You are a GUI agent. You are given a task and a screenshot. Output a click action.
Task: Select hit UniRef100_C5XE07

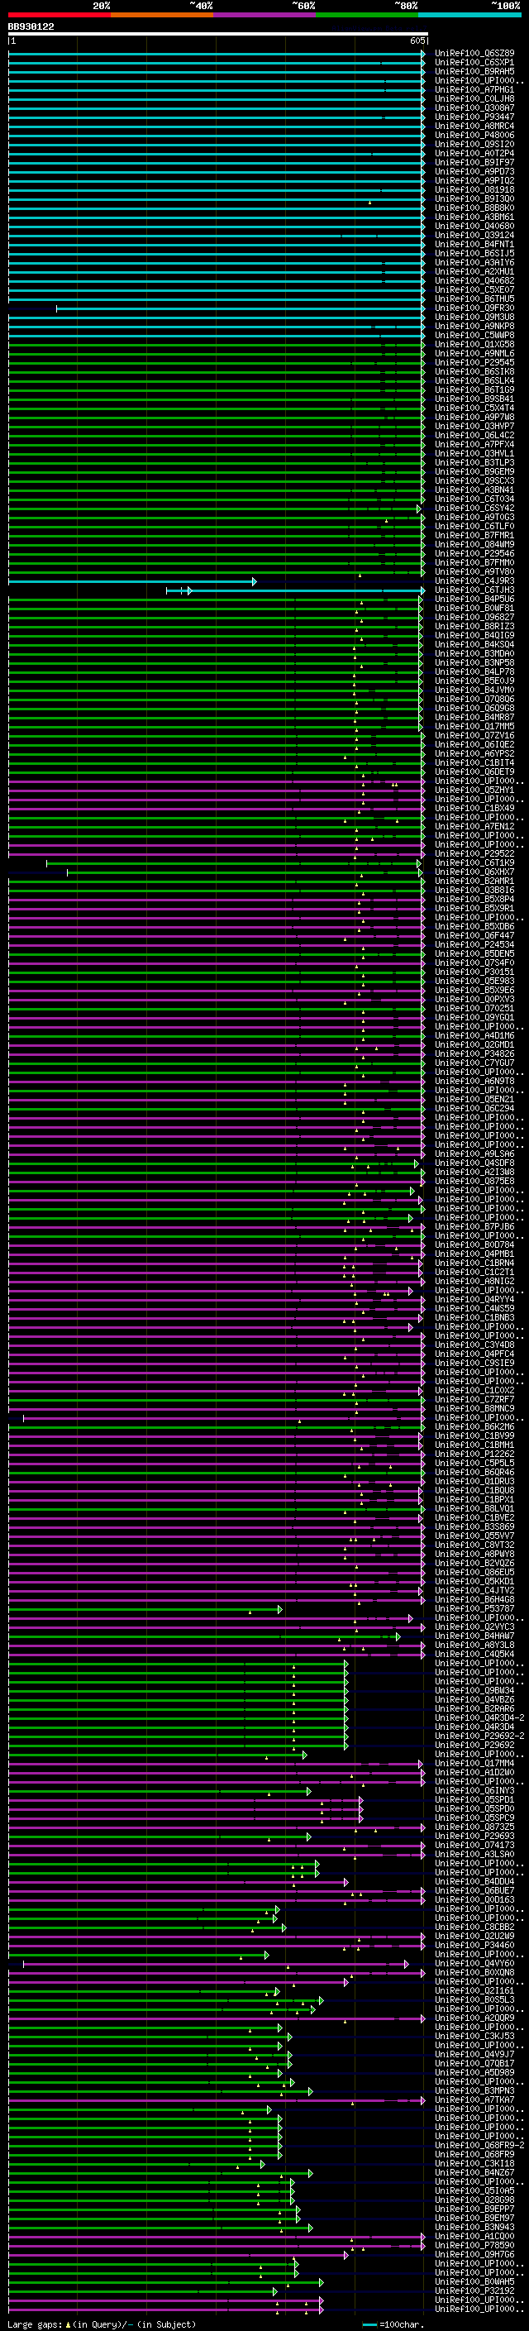point(474,289)
